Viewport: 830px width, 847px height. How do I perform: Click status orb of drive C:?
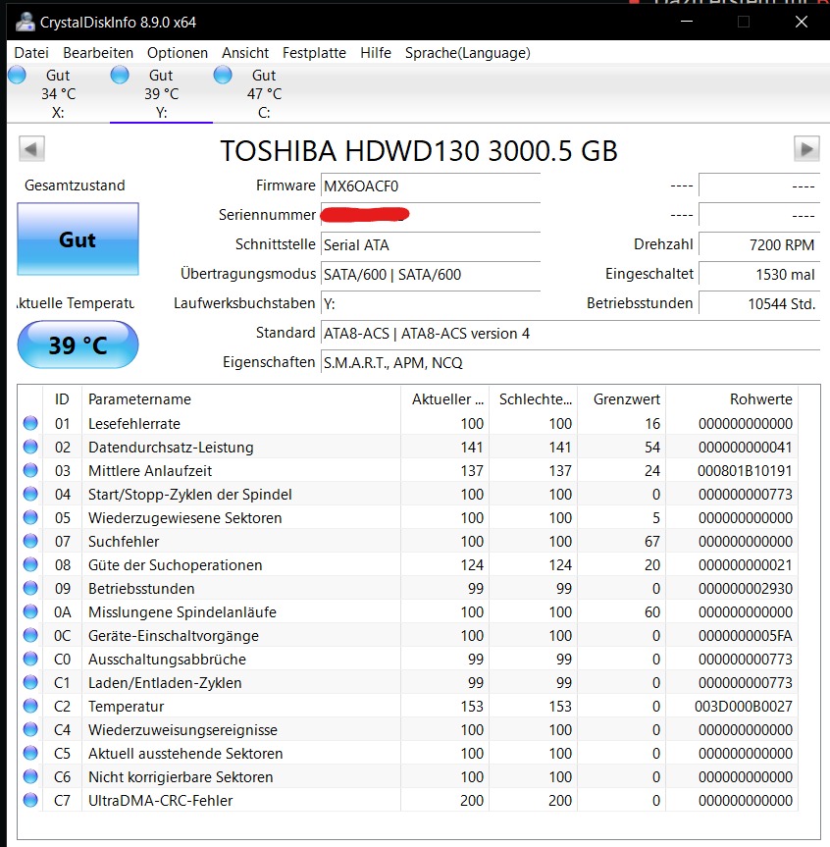(223, 76)
